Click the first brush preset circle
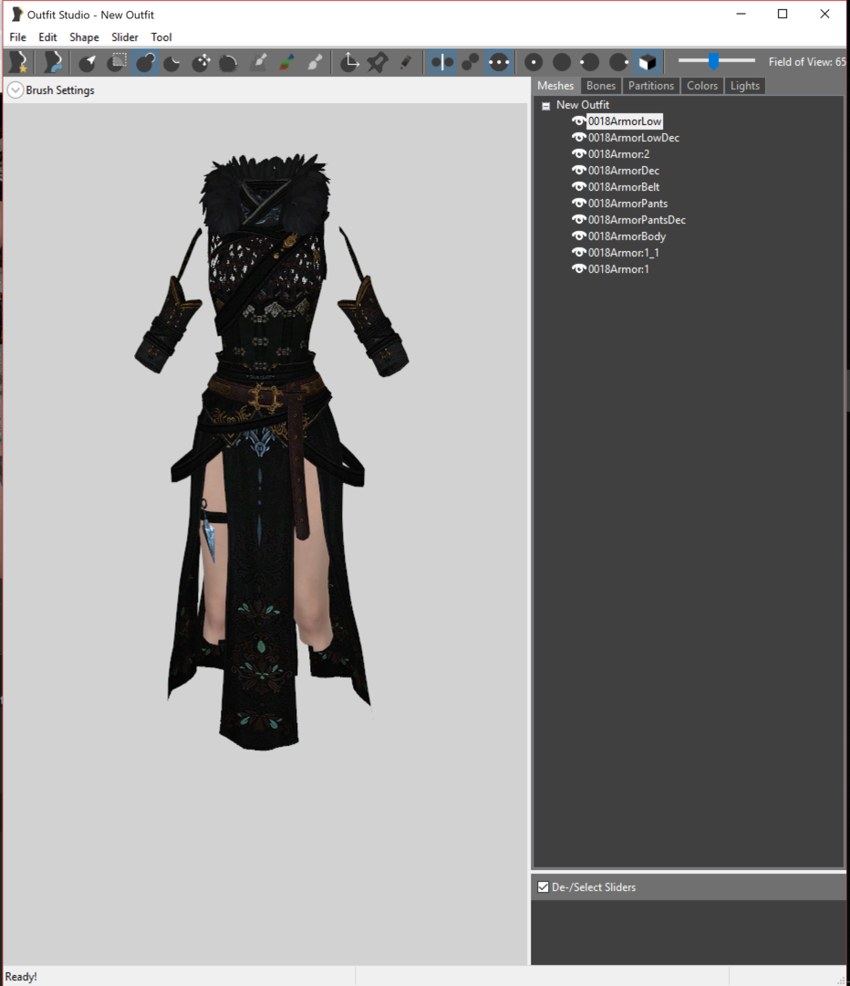The image size is (850, 986). tap(534, 62)
